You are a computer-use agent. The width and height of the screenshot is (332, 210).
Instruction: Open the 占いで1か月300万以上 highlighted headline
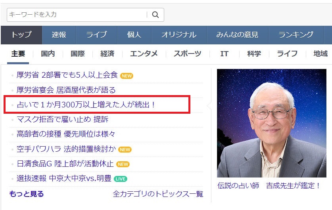click(x=86, y=105)
